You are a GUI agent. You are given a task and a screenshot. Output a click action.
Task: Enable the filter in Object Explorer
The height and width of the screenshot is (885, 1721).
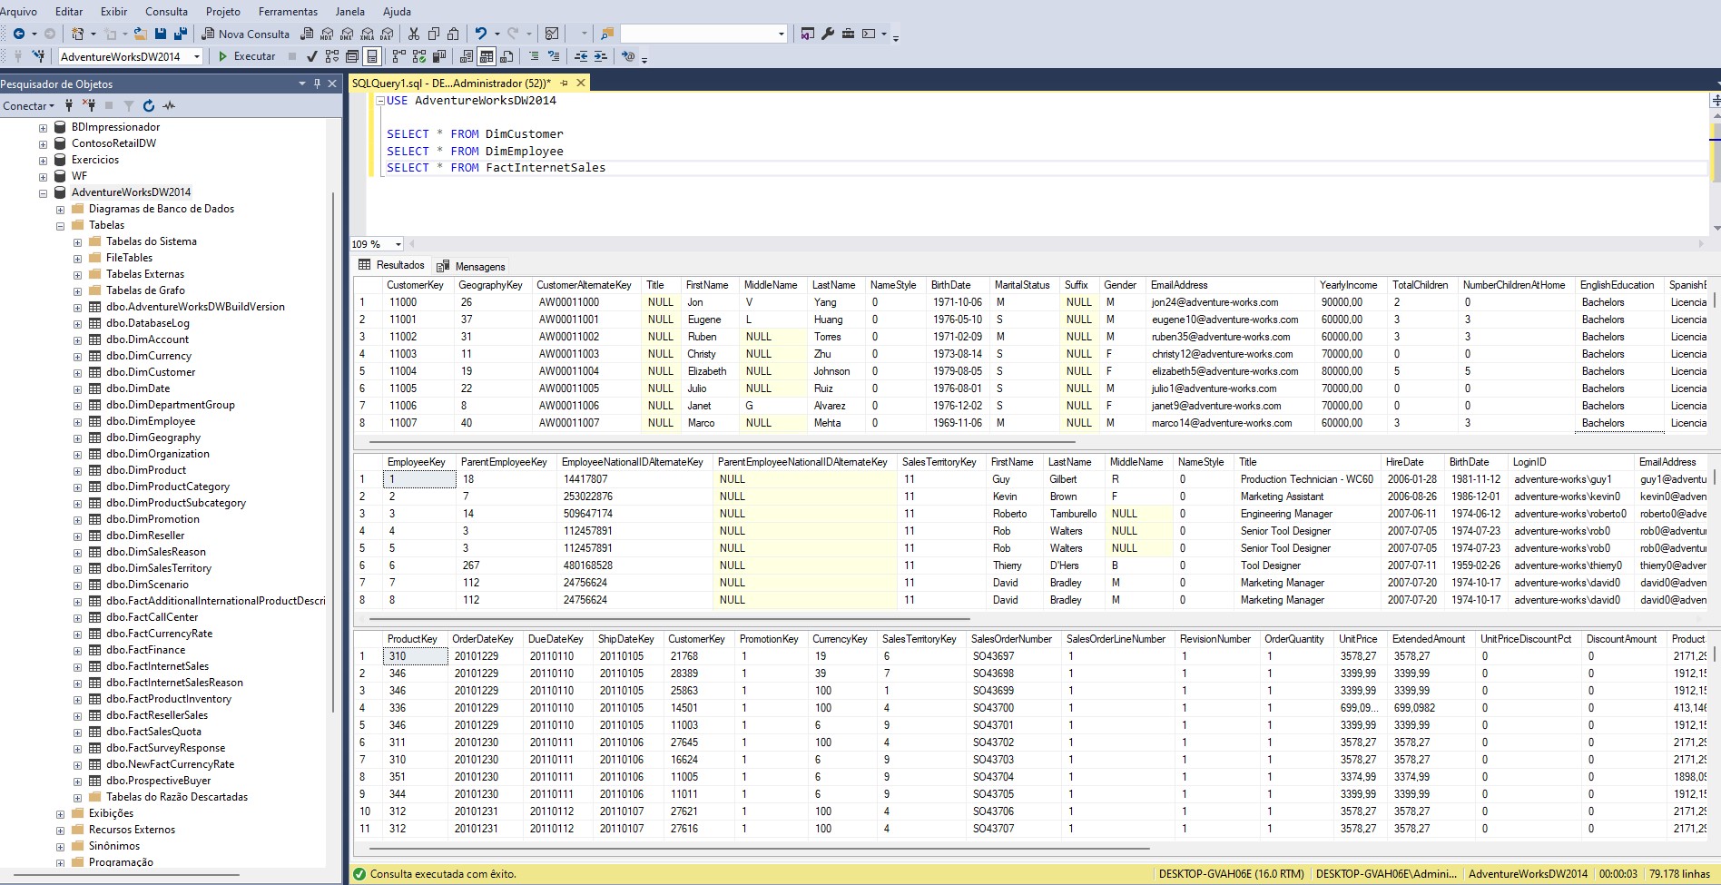click(129, 106)
